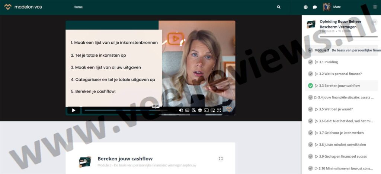381x174 pixels.
Task: Toggle course outline list icon
Action: pos(374,22)
